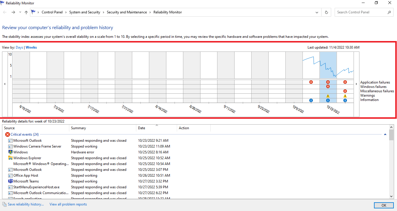397x211 pixels.
Task: Click the Microsoft Outlook icon in Critical events
Action: tap(11, 140)
